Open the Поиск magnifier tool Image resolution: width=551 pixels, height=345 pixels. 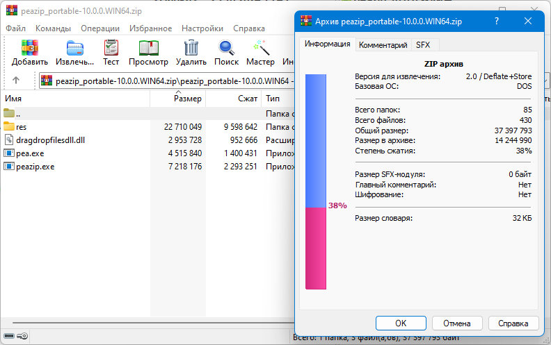pos(226,48)
